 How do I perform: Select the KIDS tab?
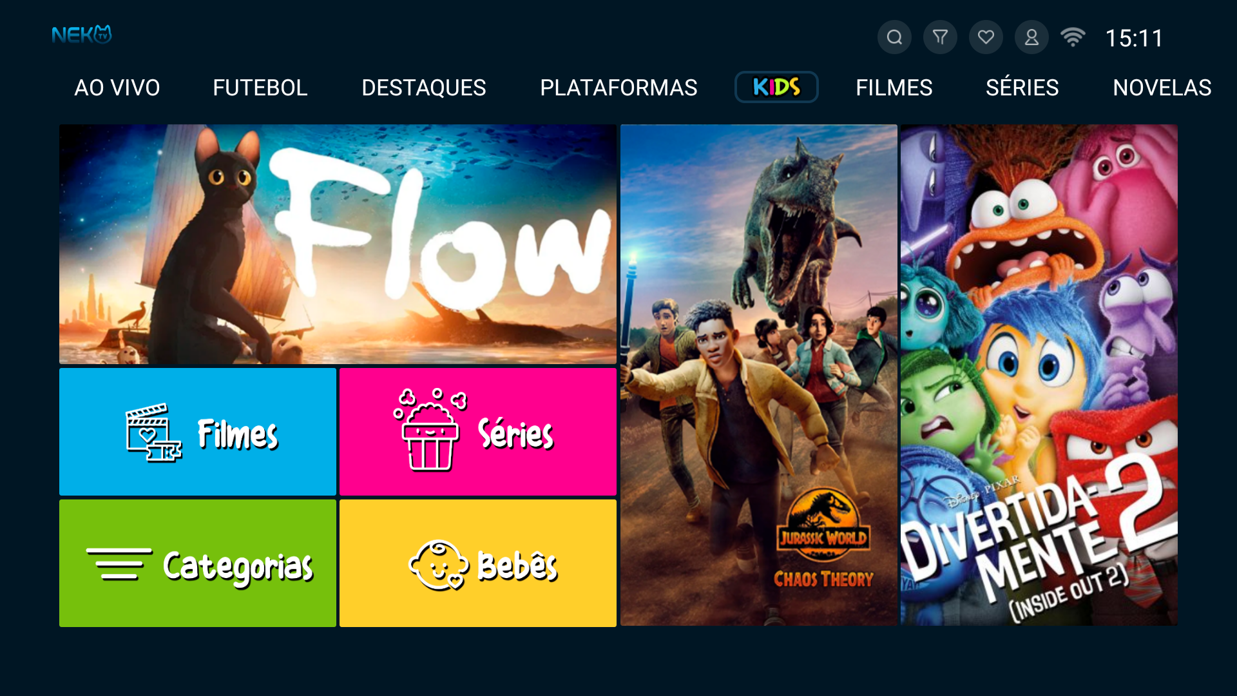776,87
